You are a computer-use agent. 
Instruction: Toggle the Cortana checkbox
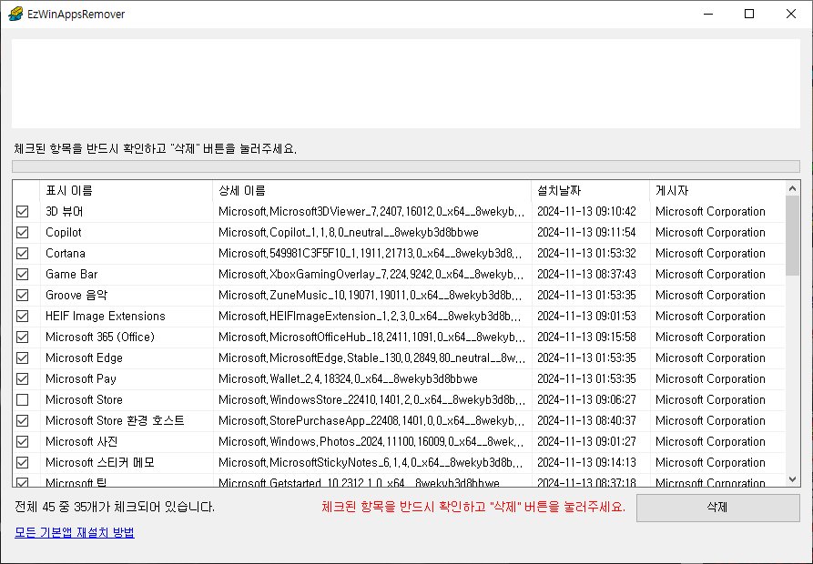point(22,253)
